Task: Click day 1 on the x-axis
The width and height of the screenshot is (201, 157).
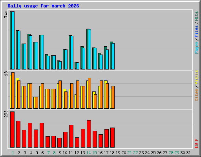Action: click(x=13, y=153)
